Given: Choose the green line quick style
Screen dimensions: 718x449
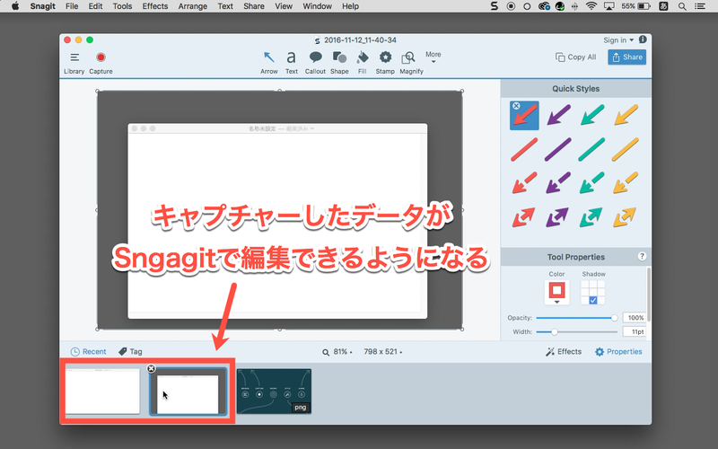Looking at the screenshot, I should 591,149.
